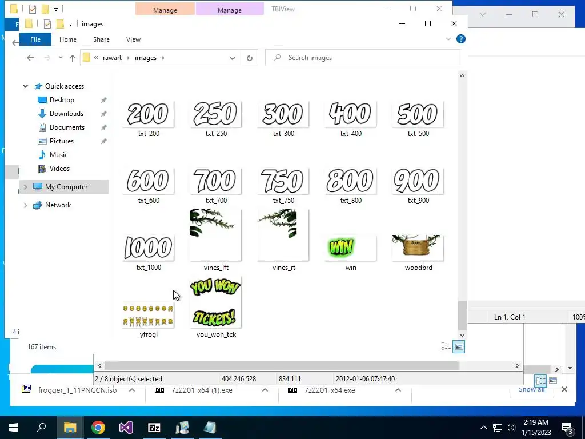Open 7z2201-x64.exe download options chevron
This screenshot has width=585, height=439.
pos(398,390)
